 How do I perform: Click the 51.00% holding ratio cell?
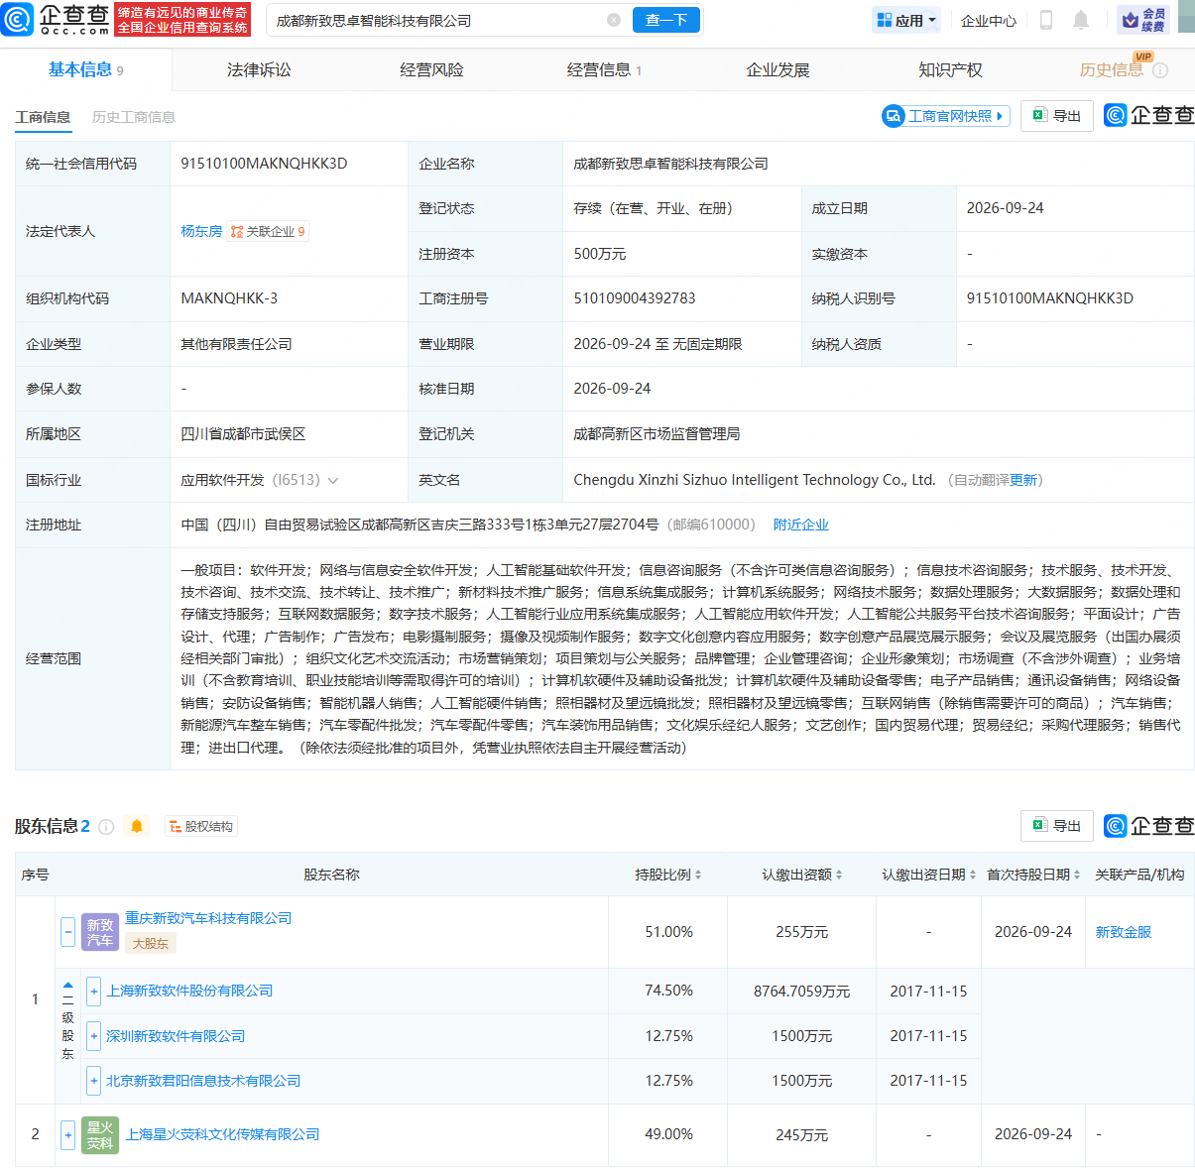point(668,932)
